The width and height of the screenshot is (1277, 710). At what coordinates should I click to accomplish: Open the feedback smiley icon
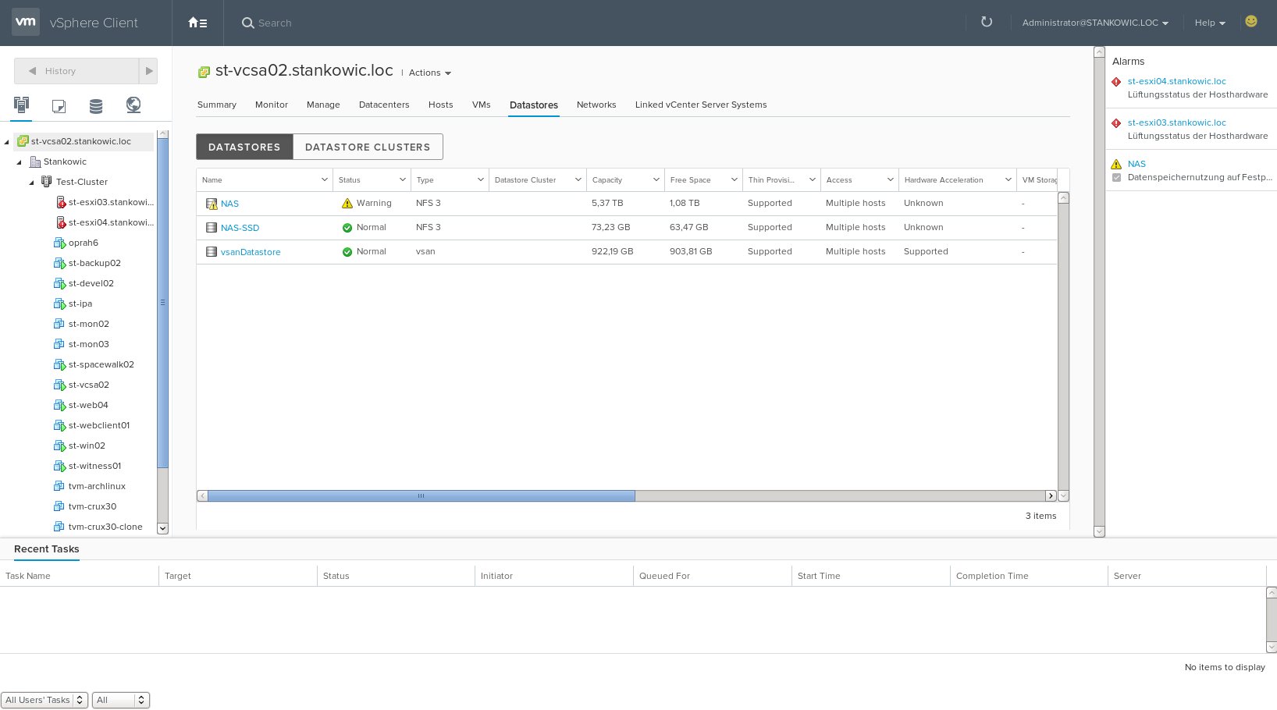pos(1251,21)
